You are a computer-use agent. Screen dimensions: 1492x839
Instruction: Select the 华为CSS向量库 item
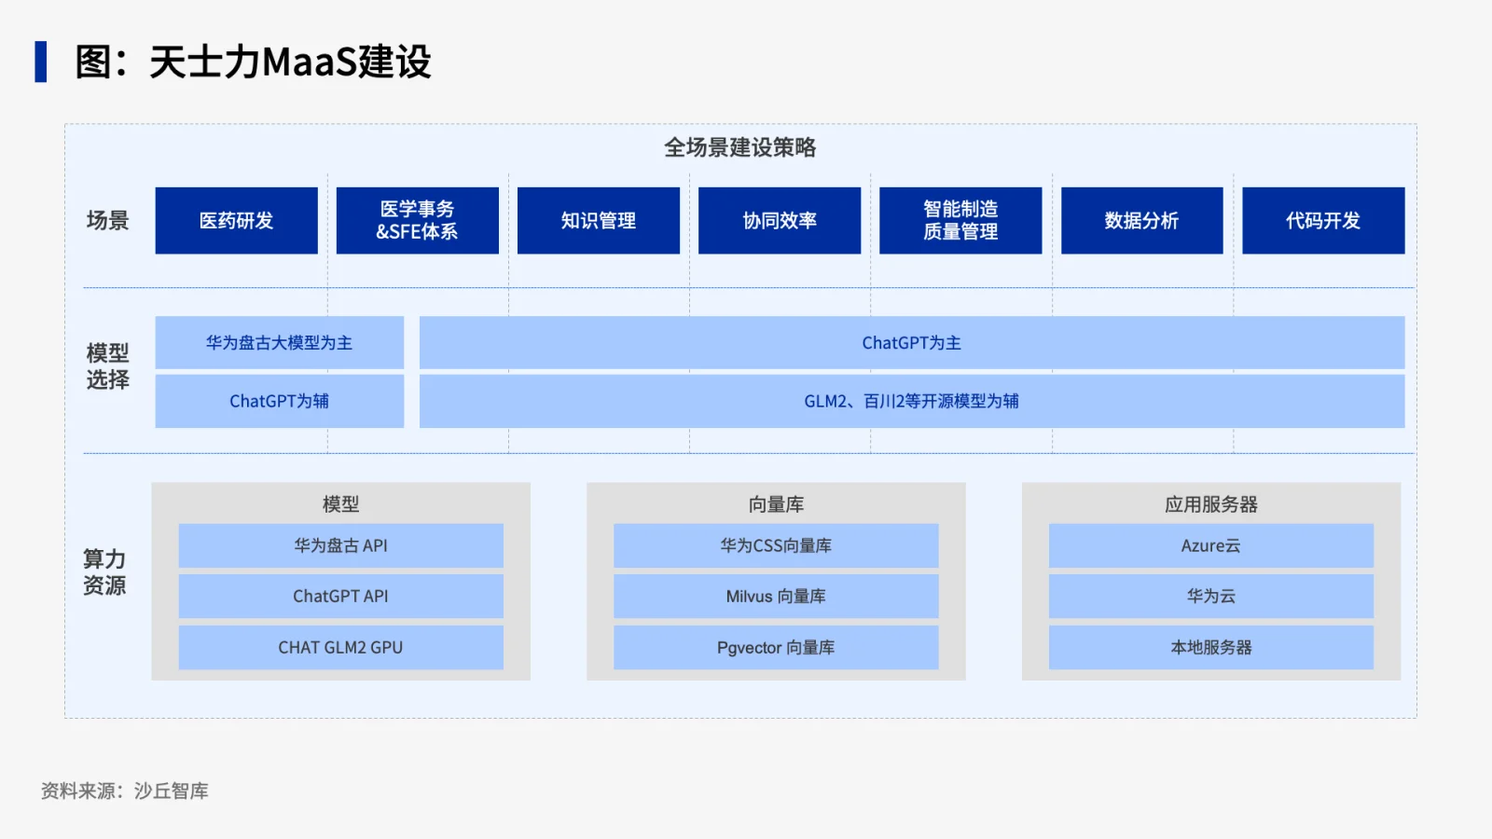point(776,545)
